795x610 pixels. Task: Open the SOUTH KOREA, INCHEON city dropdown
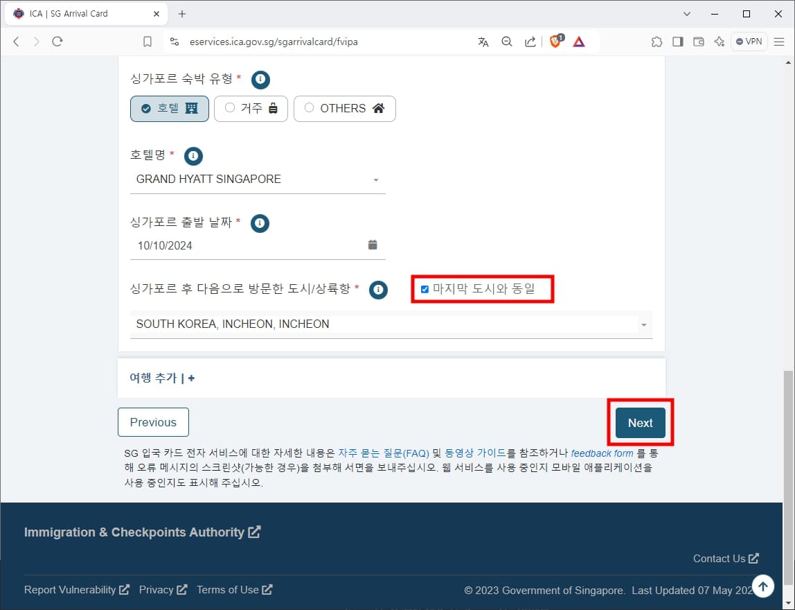(643, 324)
